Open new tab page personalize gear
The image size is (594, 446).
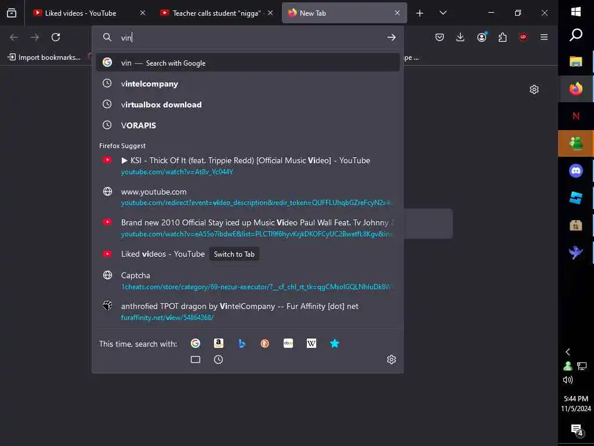pyautogui.click(x=534, y=89)
